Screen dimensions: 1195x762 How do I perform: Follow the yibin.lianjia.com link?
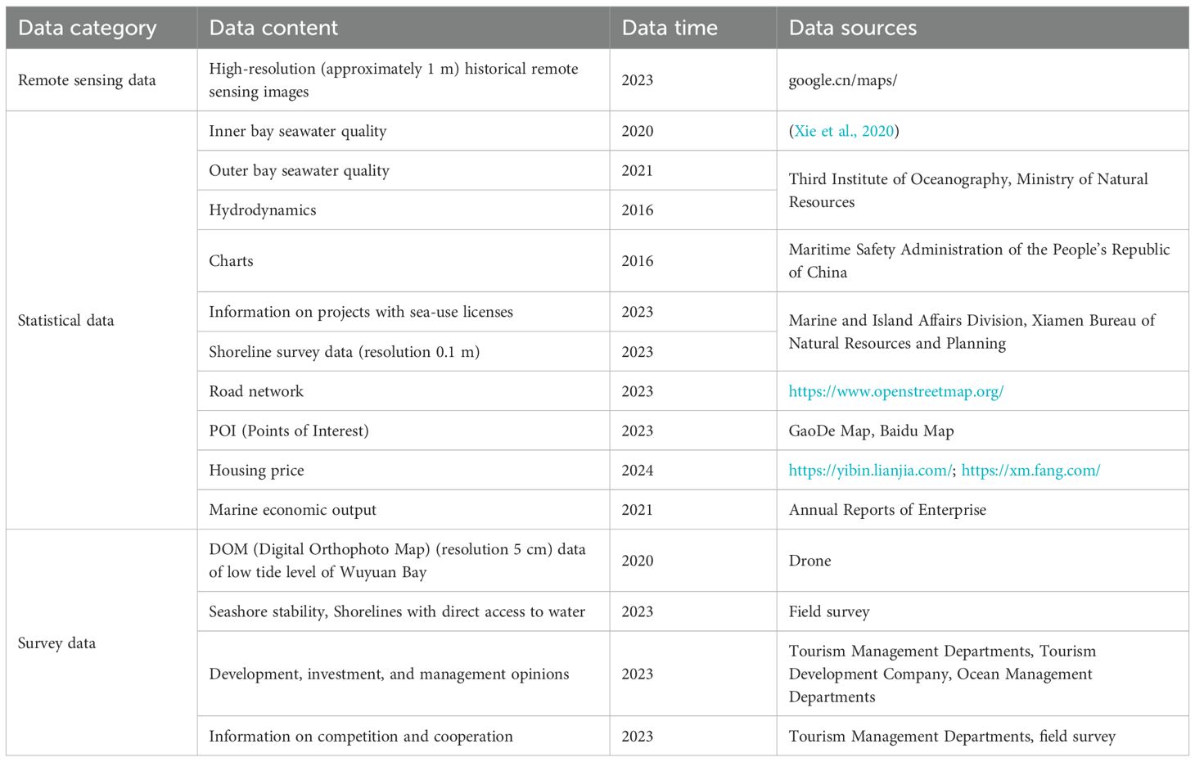click(x=870, y=471)
